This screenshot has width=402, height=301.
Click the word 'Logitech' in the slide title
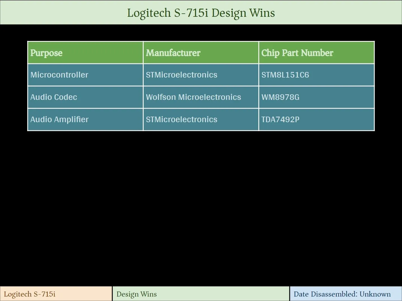pyautogui.click(x=149, y=13)
